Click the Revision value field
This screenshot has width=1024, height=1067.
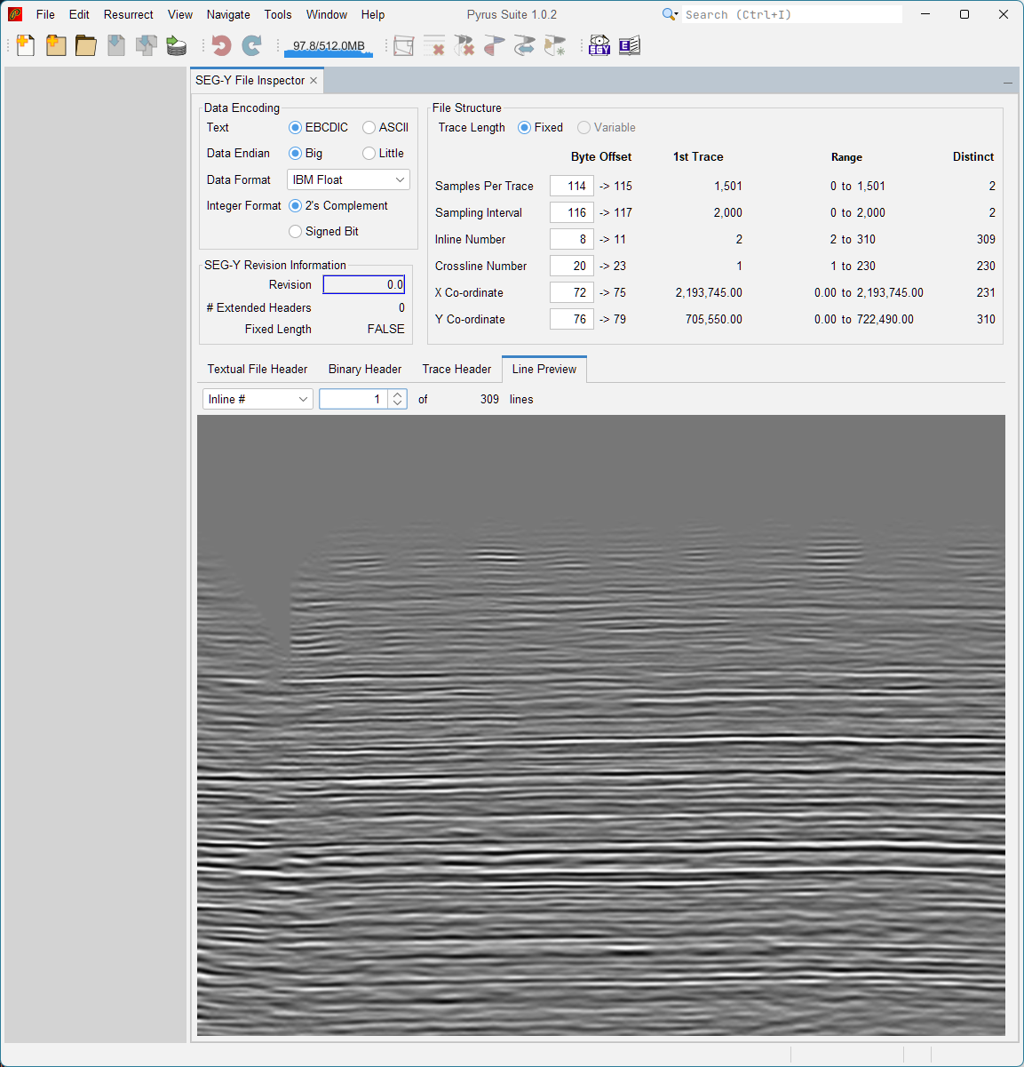(364, 284)
